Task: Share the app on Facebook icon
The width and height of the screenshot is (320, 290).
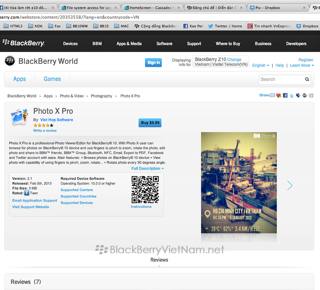Action: [285, 96]
